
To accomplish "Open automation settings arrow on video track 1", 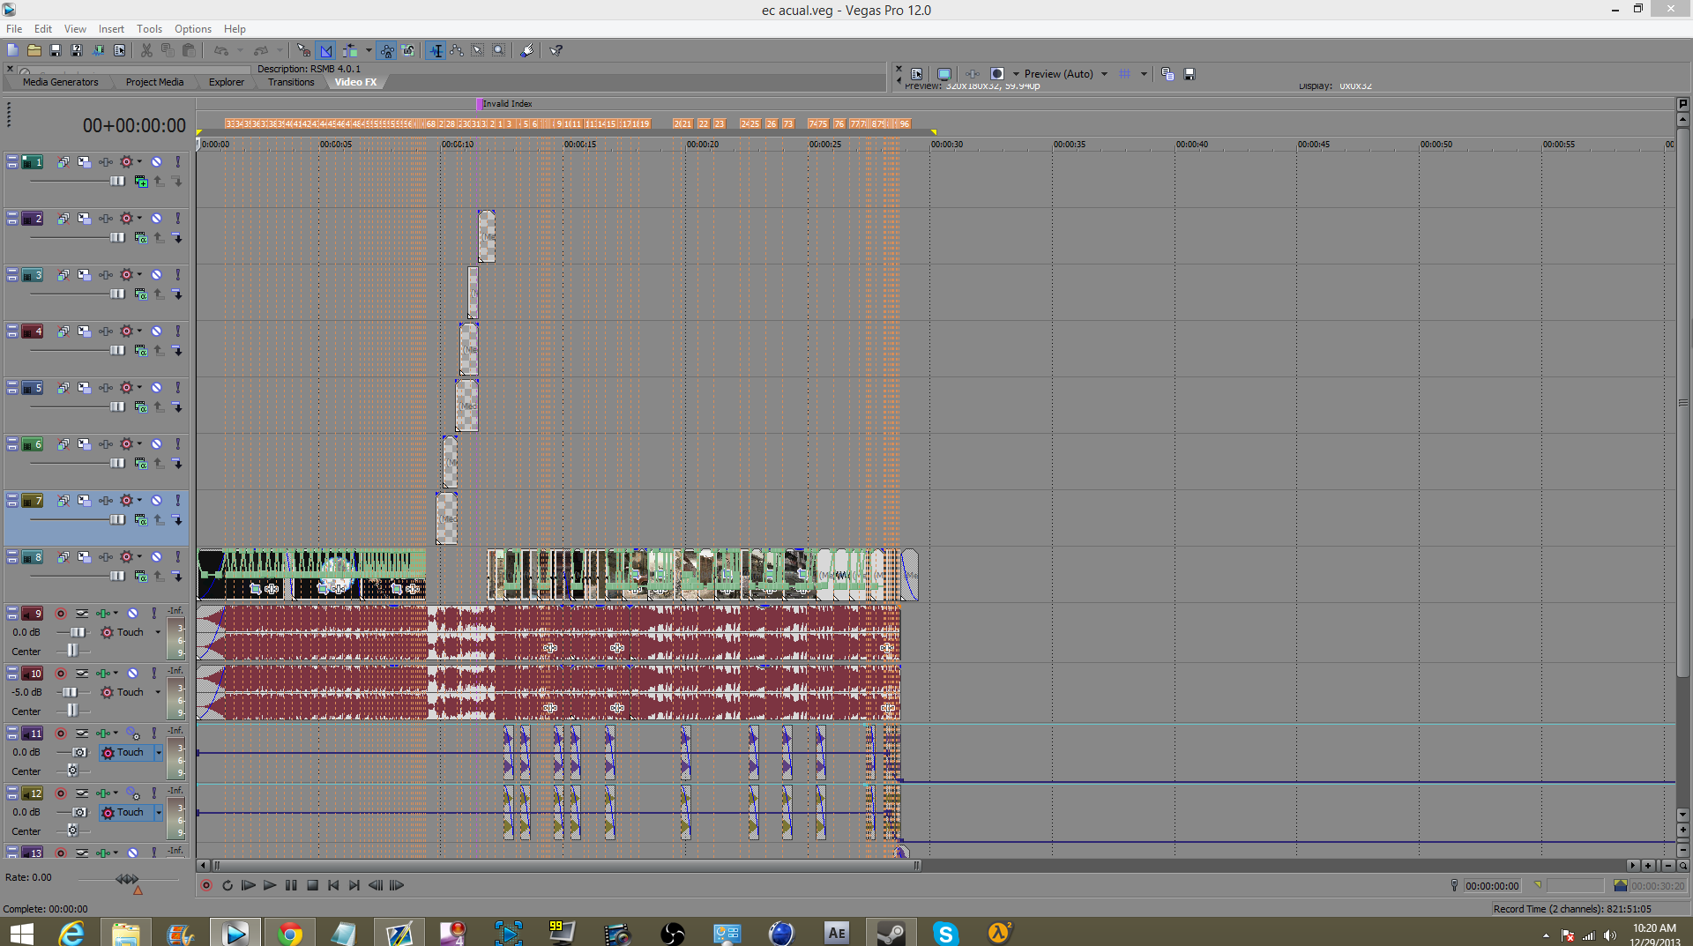I will [139, 162].
